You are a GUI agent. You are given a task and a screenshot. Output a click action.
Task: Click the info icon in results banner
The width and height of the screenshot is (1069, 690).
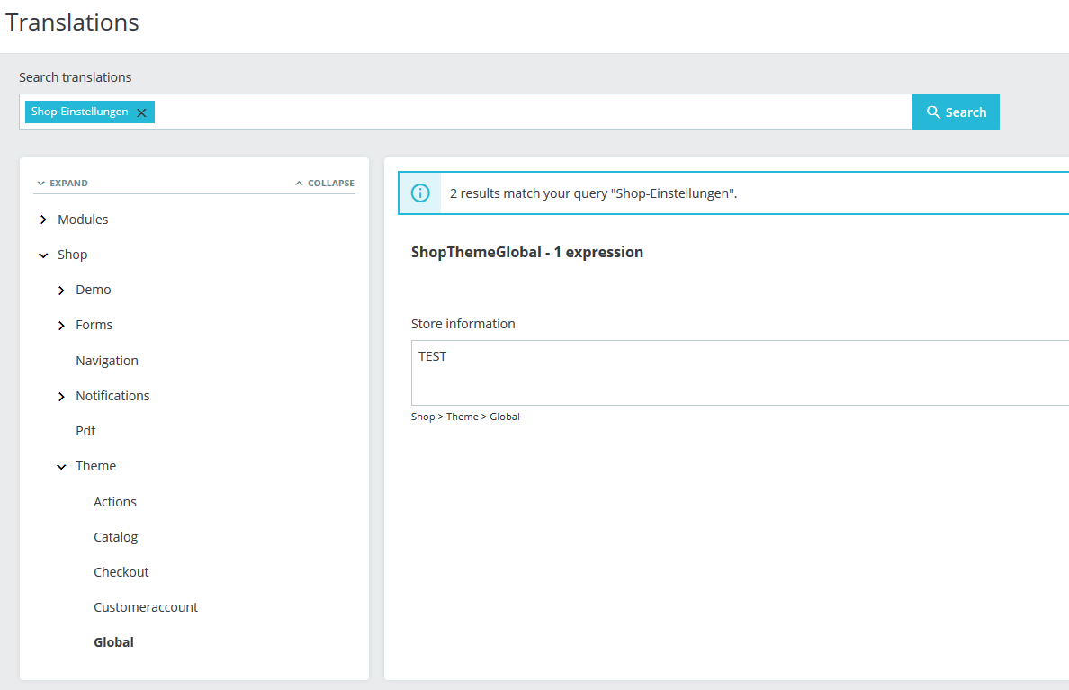420,193
